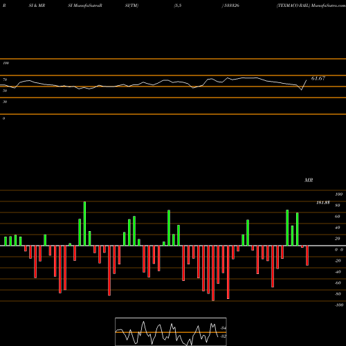
Task: Click the MR axis label -20
Action: click(x=338, y=261)
